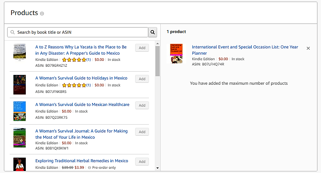
Task: Add Survival Guide to Mexican Healthcare
Action: pos(142,105)
